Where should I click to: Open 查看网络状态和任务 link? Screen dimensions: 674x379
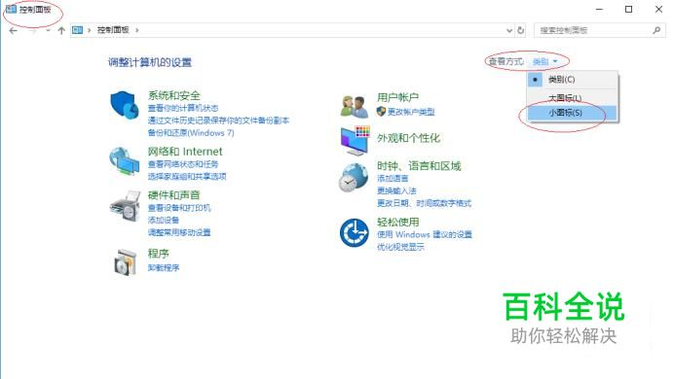pyautogui.click(x=183, y=164)
